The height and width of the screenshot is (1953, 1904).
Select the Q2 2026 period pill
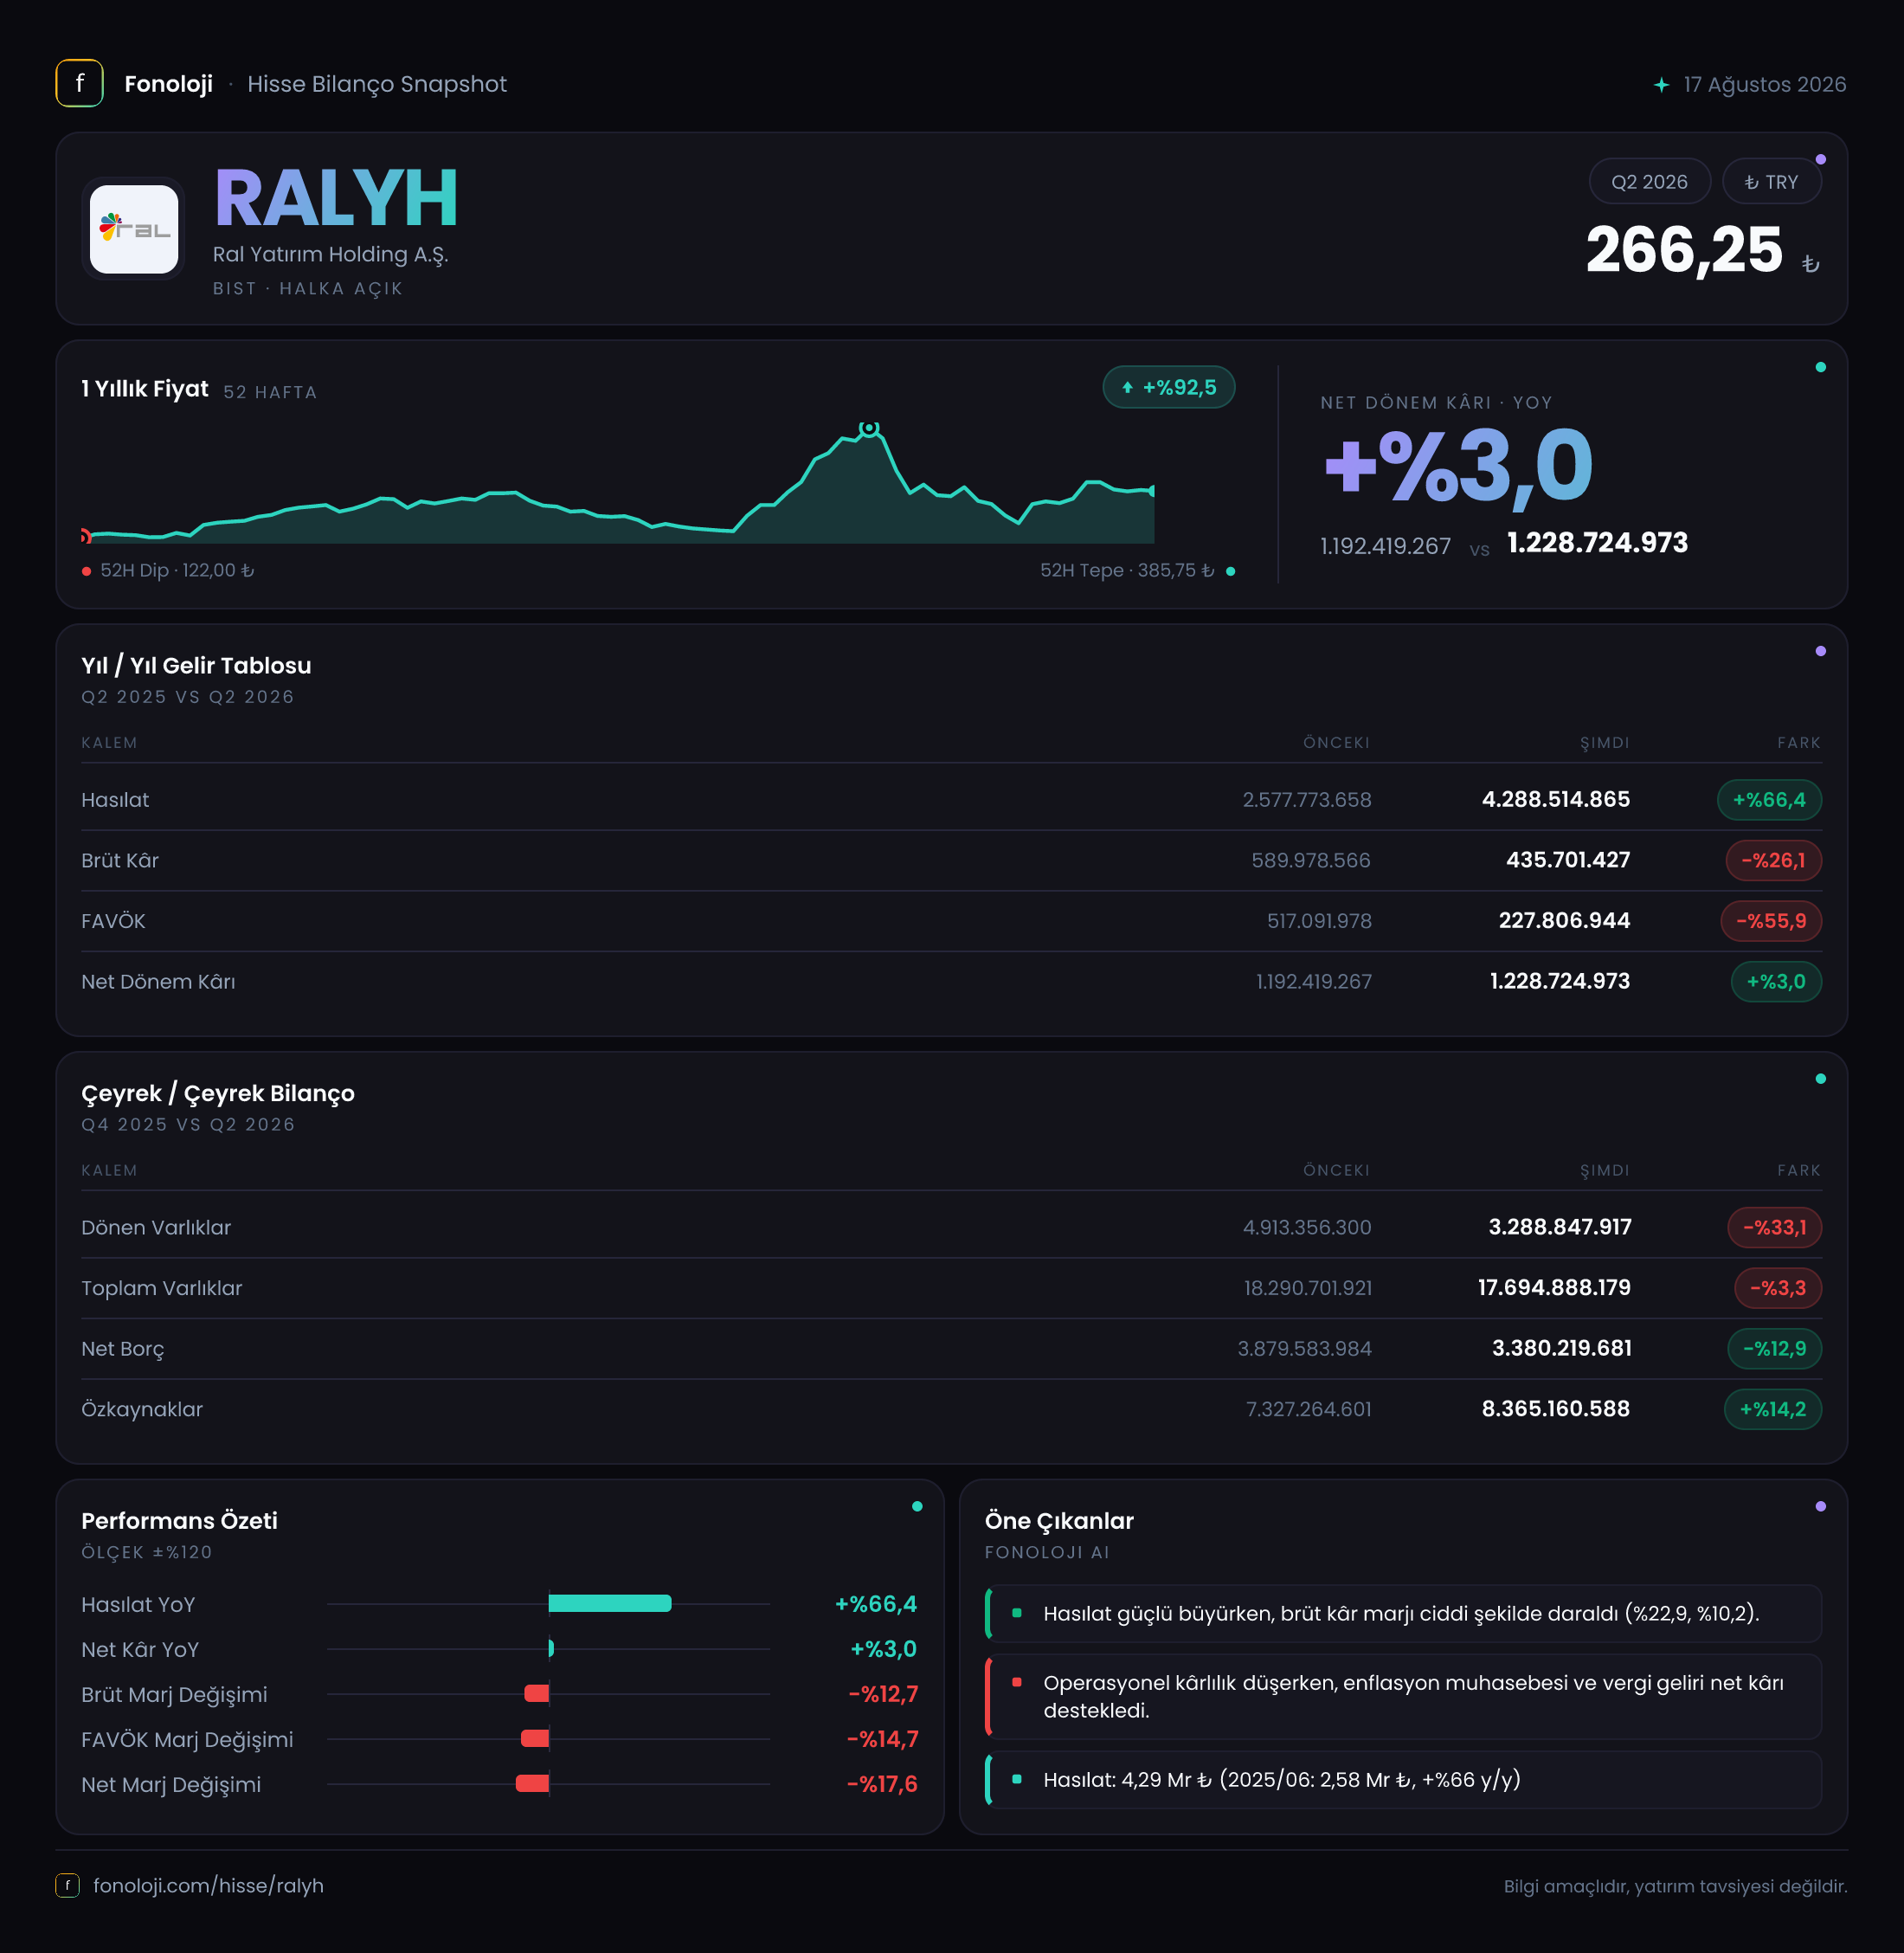[1649, 181]
